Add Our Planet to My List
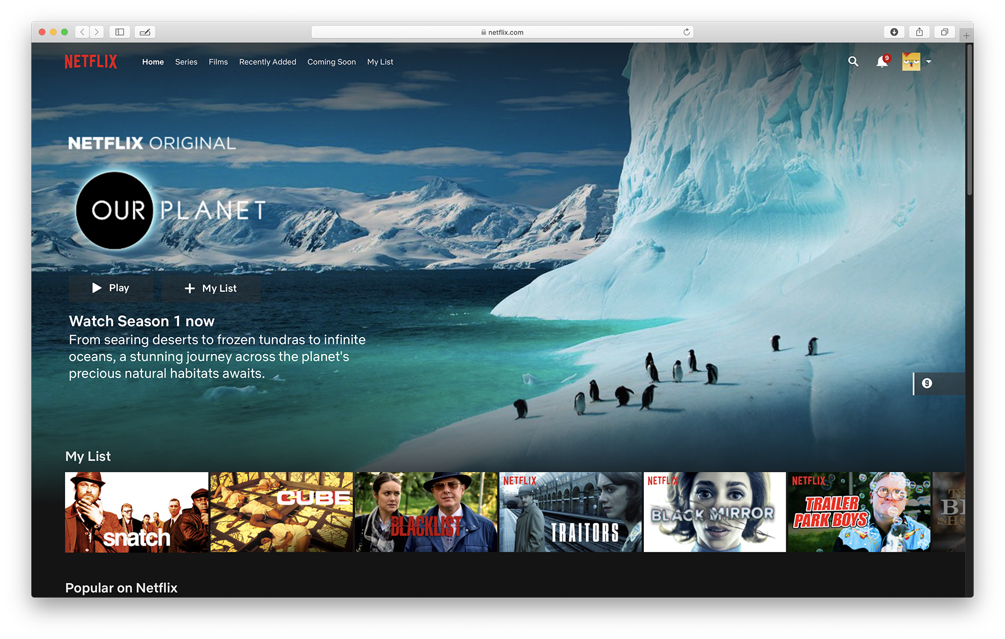The image size is (1005, 639). point(211,288)
